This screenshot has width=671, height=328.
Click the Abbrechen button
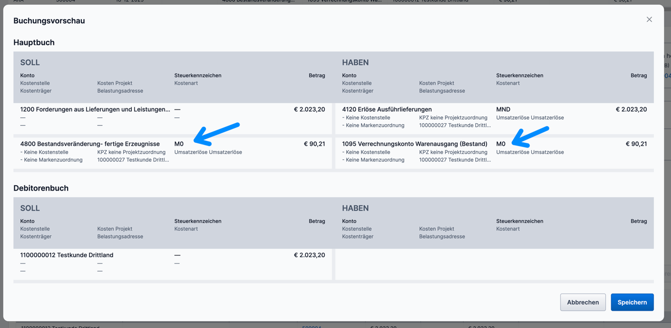tap(583, 302)
